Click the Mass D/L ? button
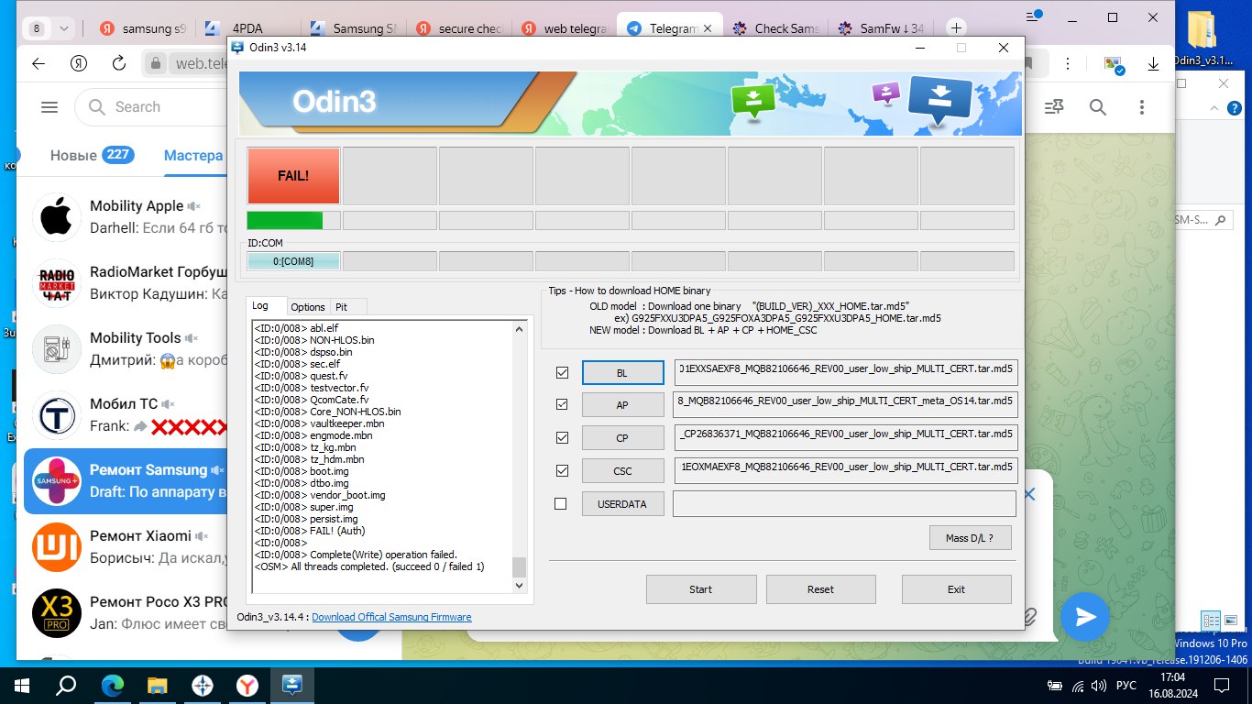Viewport: 1252px width, 704px height. [970, 538]
